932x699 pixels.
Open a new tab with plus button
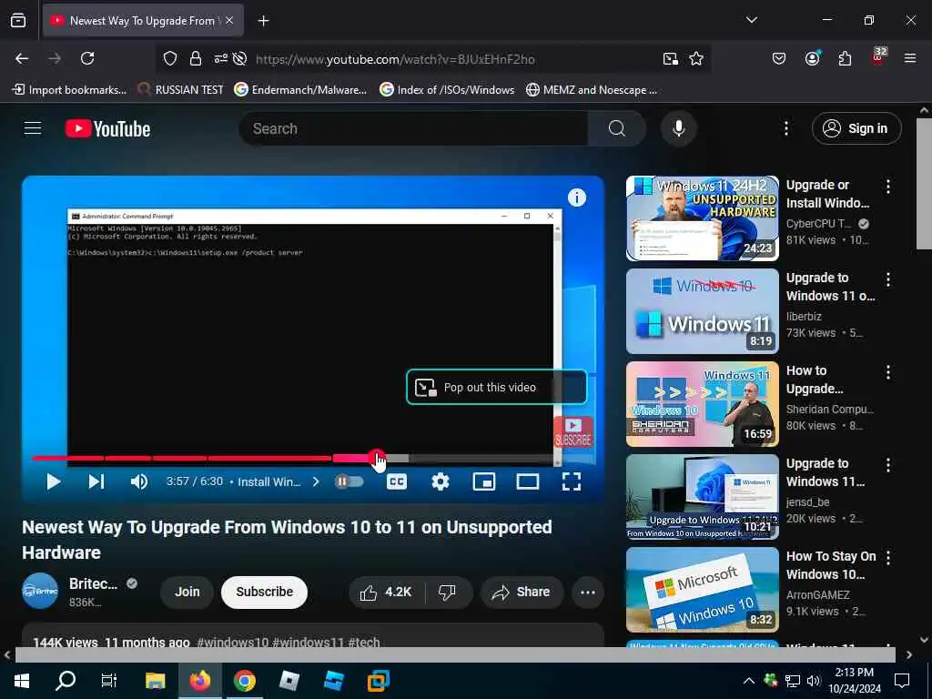(263, 21)
